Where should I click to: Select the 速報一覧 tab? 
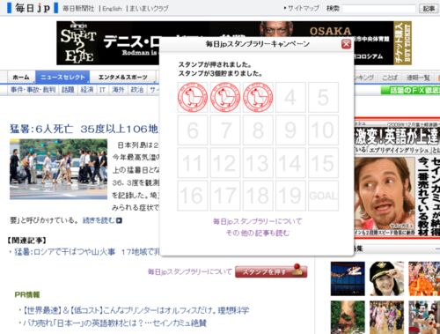pyautogui.click(x=418, y=78)
